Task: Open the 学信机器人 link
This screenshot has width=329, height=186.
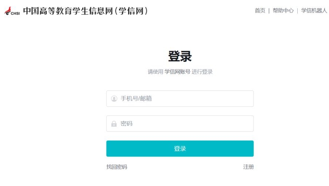Action: 314,11
